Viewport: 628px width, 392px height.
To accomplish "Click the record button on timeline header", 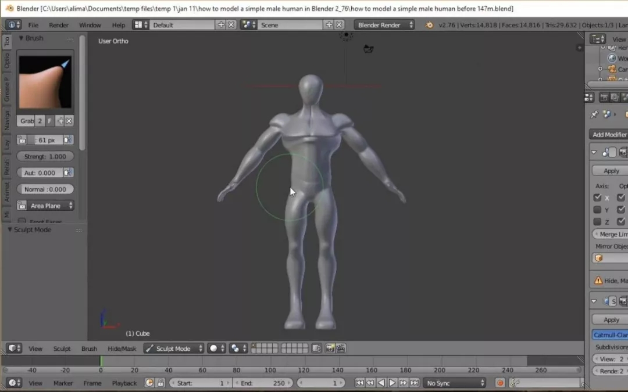I will tap(499, 383).
